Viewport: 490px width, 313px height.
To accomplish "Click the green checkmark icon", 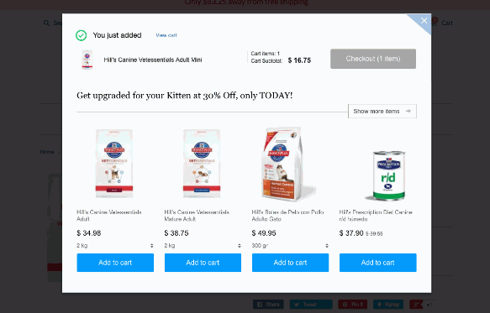I will pyautogui.click(x=82, y=35).
